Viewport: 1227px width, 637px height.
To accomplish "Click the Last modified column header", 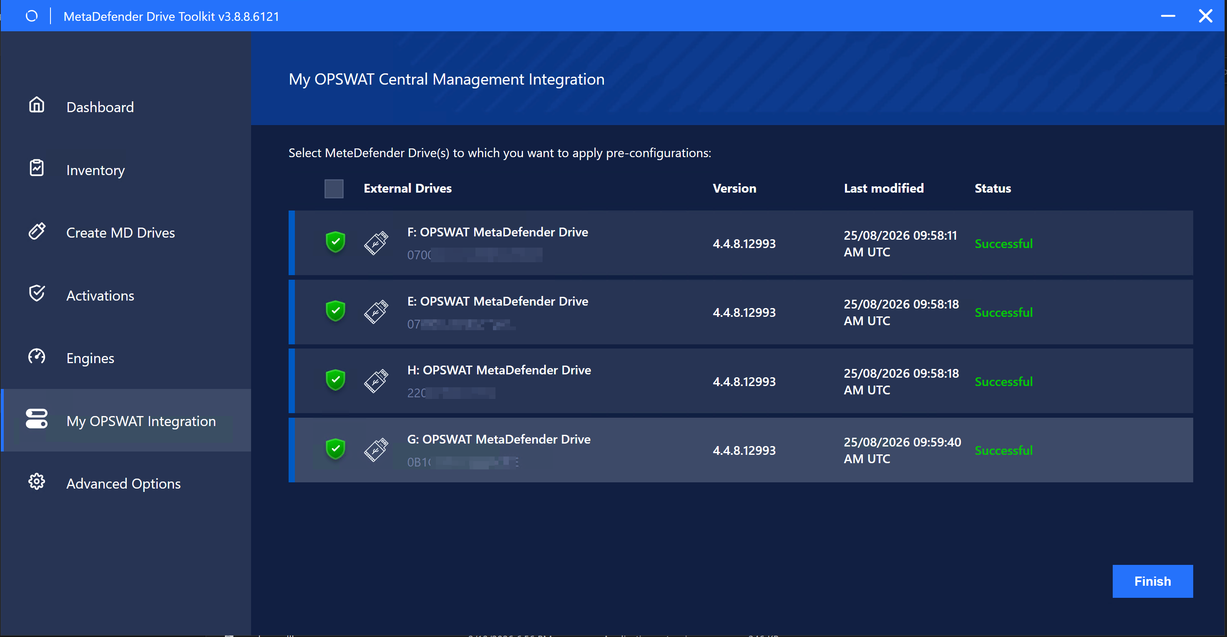I will tap(884, 188).
